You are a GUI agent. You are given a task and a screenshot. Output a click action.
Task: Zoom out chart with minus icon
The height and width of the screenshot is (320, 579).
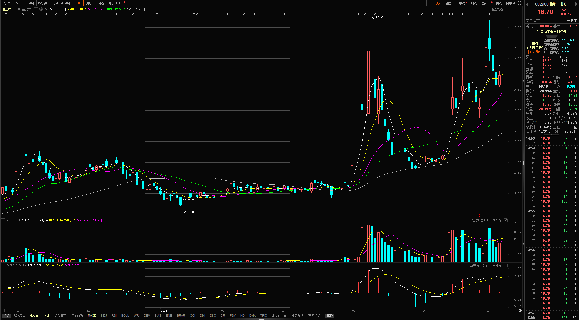(x=429, y=3)
